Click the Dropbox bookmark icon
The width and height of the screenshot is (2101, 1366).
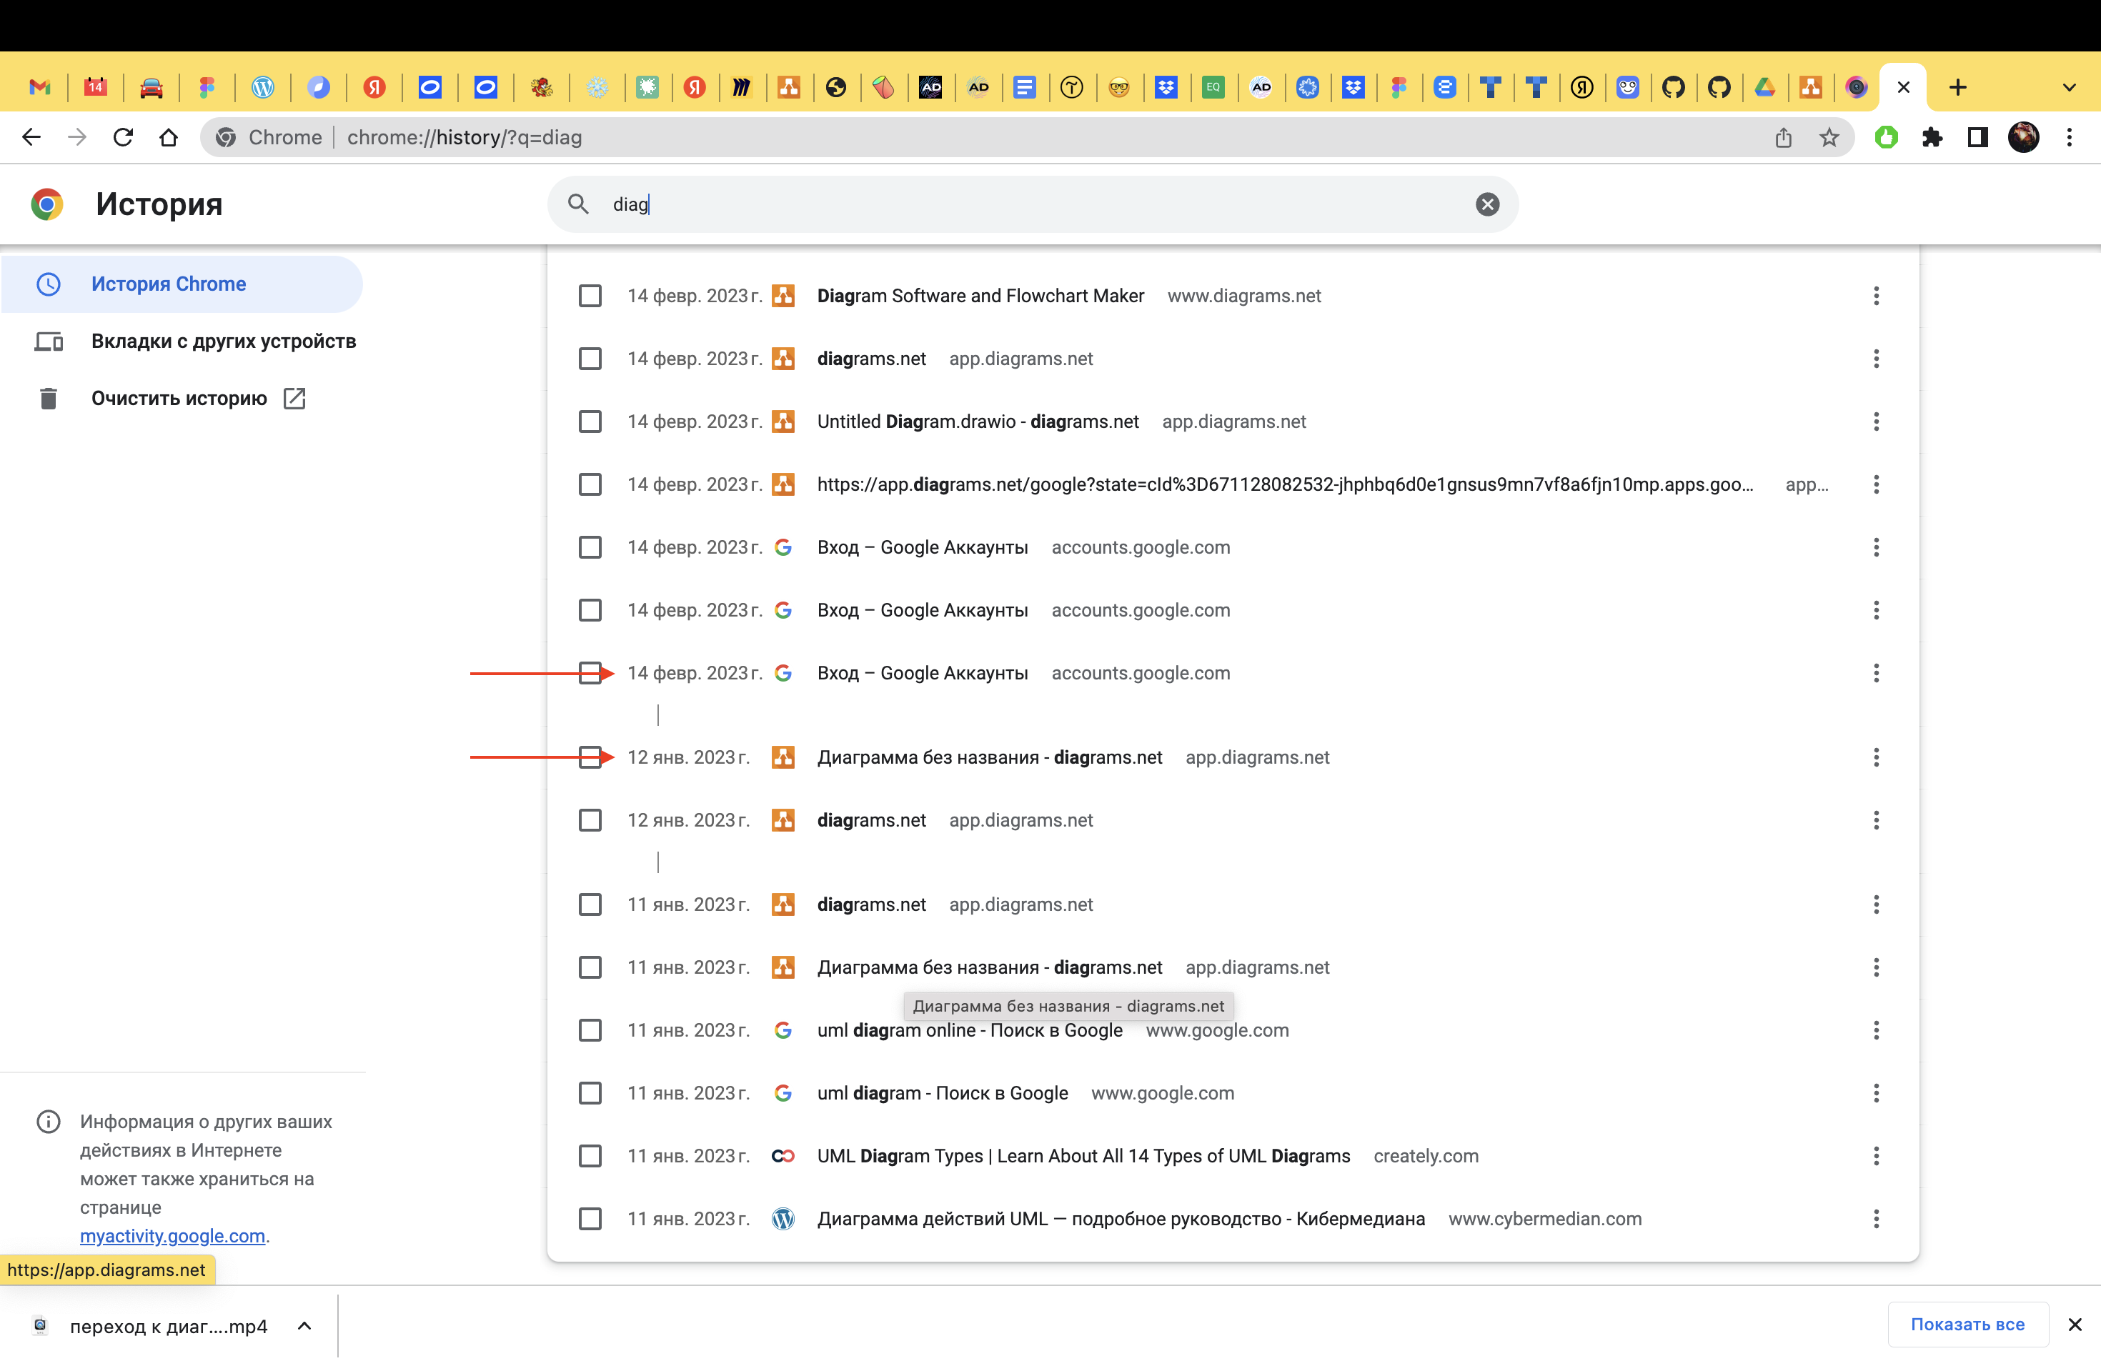pyautogui.click(x=1167, y=86)
